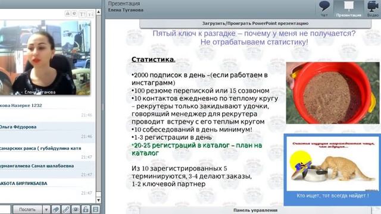
Task: Click the kitten picture on the slide
Action: 333,164
